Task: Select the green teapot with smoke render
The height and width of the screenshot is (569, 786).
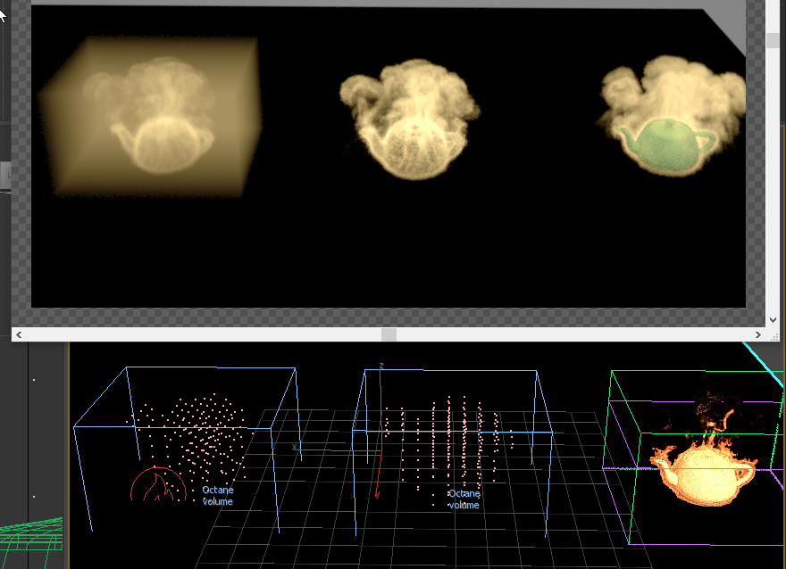Action: [x=672, y=115]
